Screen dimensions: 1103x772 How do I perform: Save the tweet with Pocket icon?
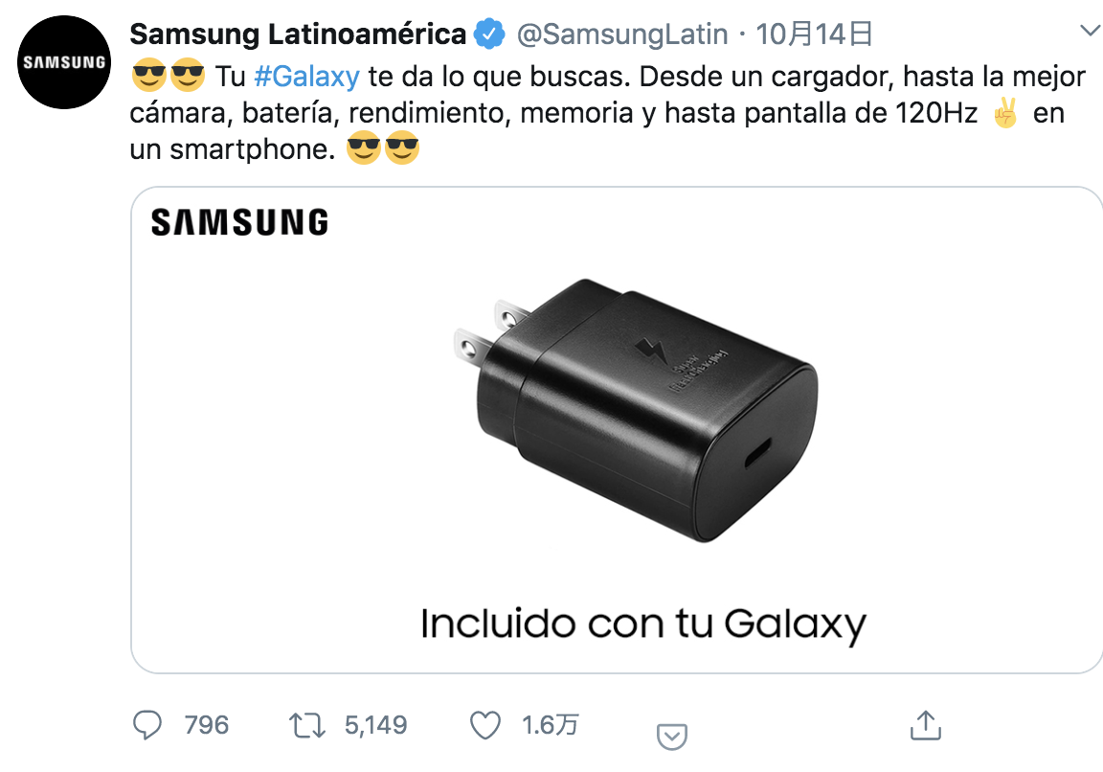[672, 737]
